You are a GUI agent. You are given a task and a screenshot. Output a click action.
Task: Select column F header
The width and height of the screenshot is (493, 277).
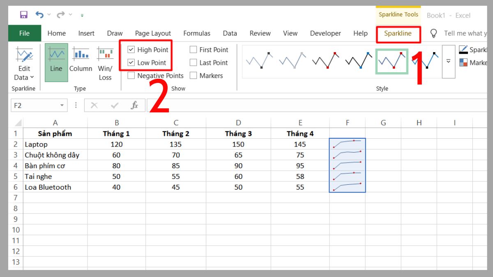click(x=348, y=122)
